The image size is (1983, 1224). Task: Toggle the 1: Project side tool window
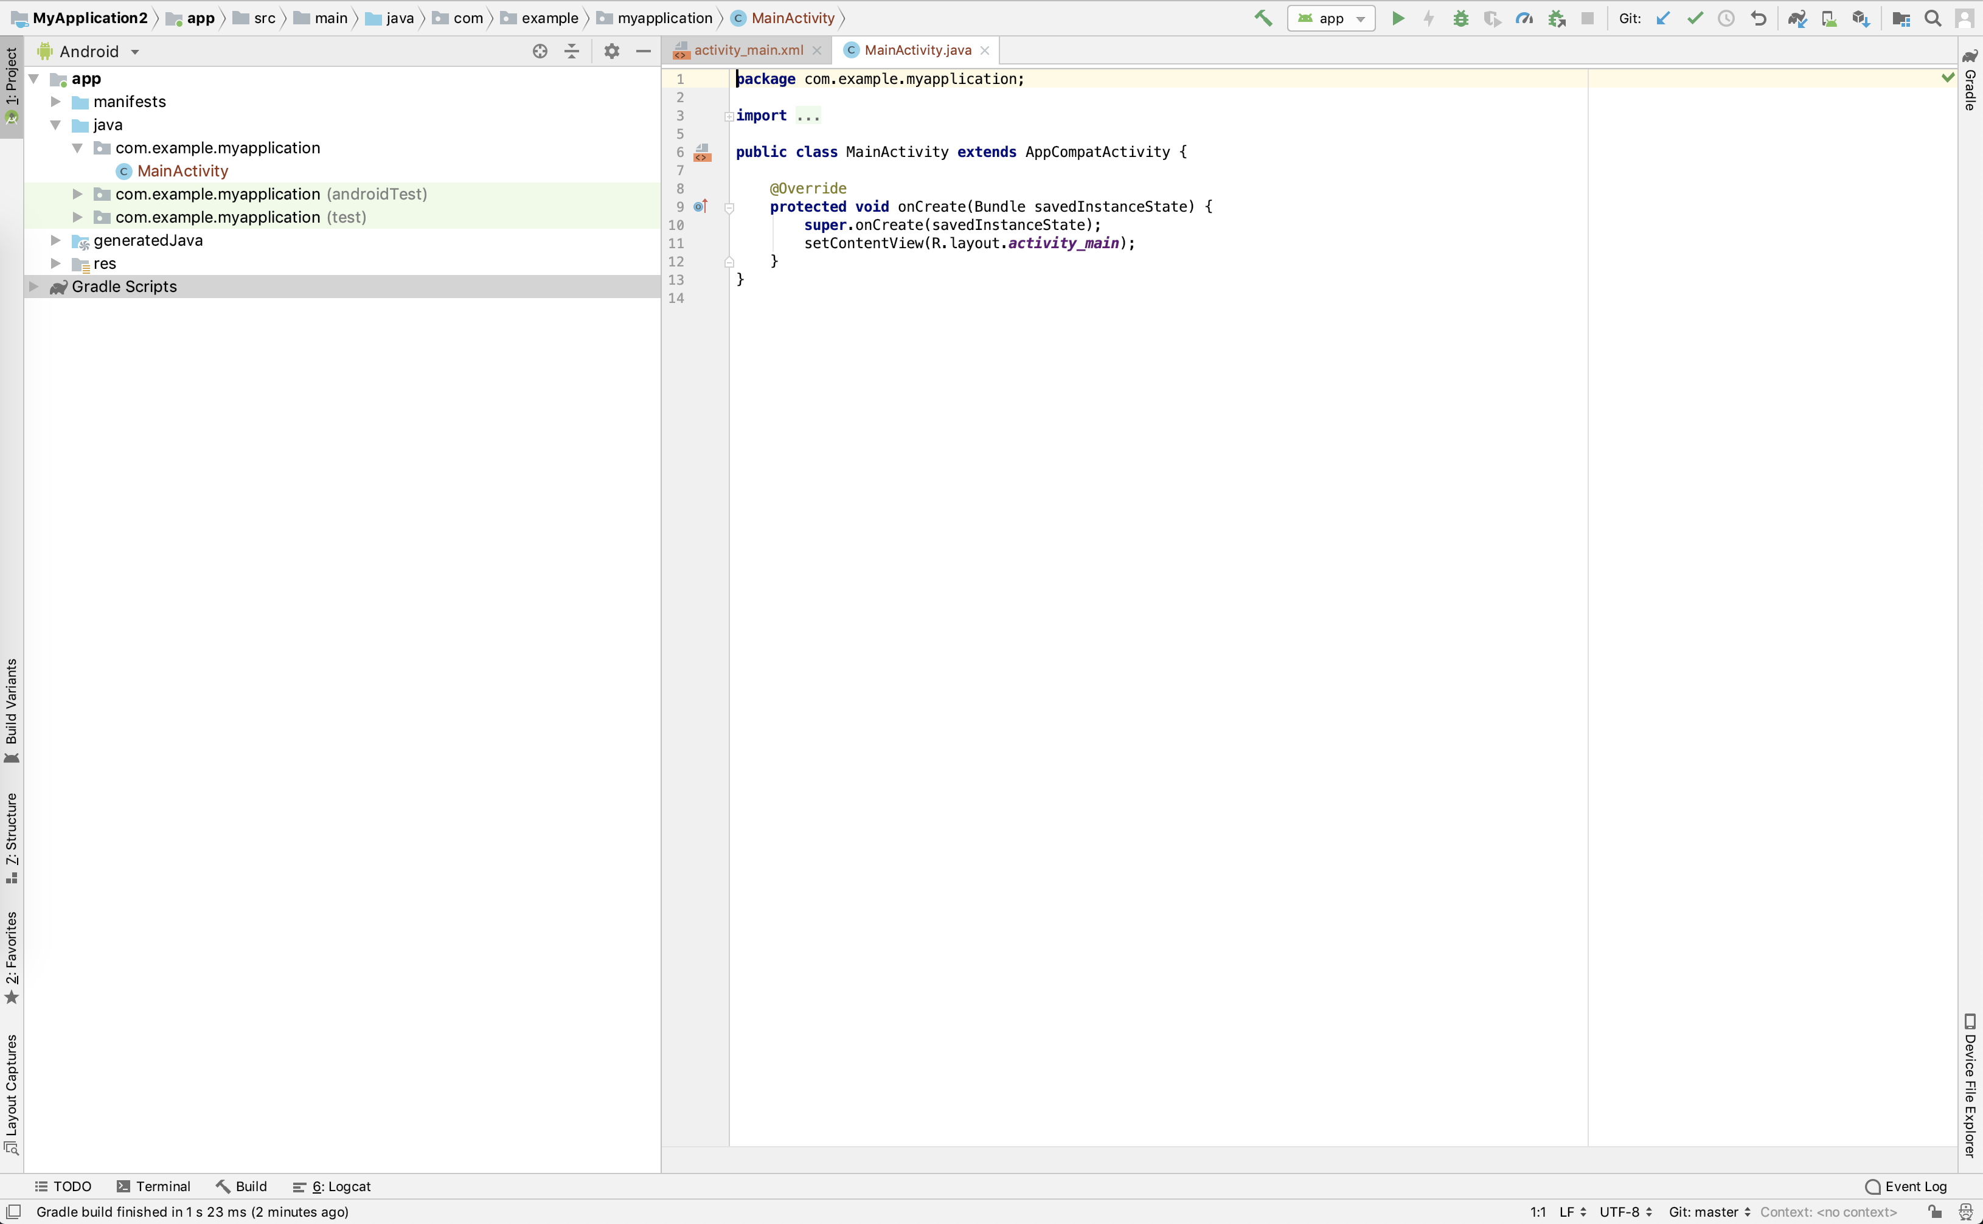pos(12,85)
